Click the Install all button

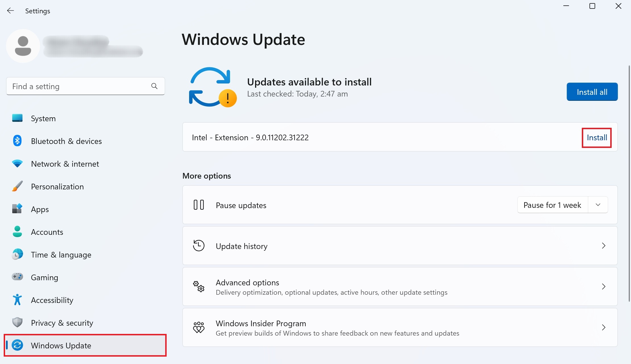click(592, 92)
